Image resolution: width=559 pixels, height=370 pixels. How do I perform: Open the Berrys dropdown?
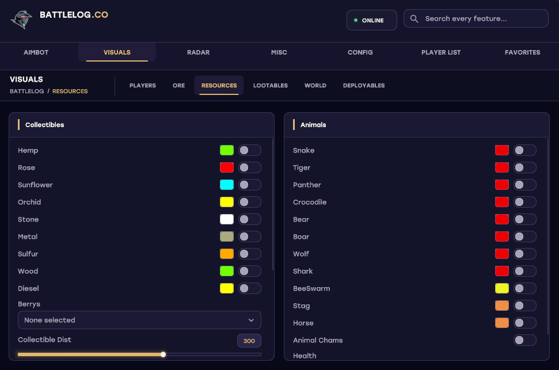tap(139, 320)
